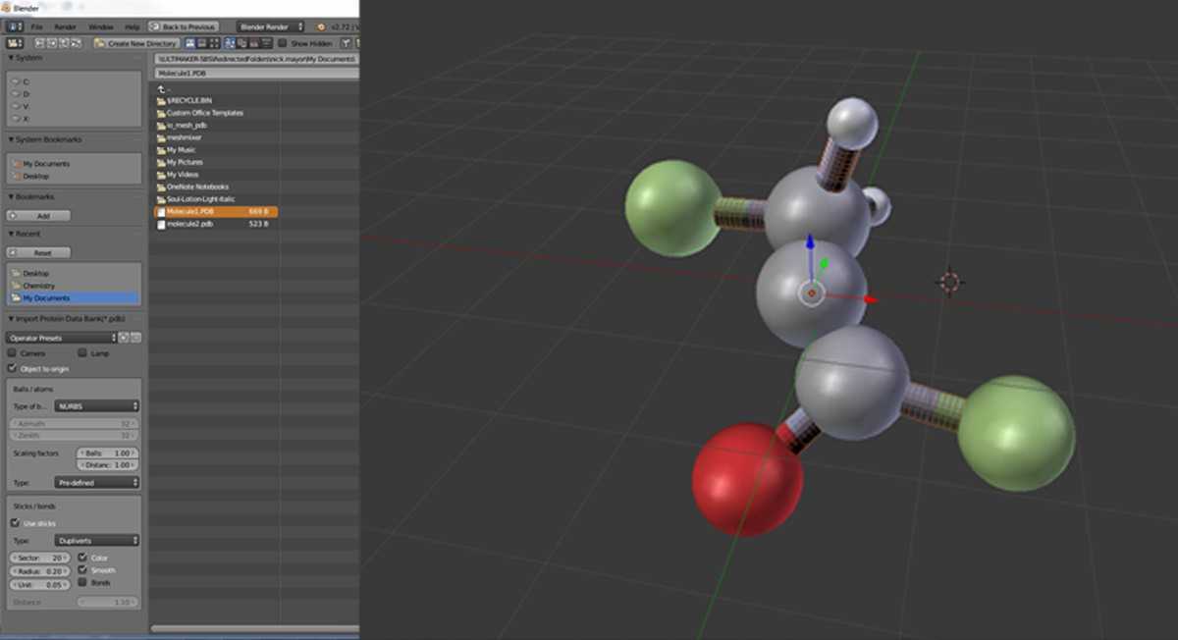This screenshot has height=640, width=1178.
Task: Open the editor type selector in info header
Action: [x=15, y=27]
